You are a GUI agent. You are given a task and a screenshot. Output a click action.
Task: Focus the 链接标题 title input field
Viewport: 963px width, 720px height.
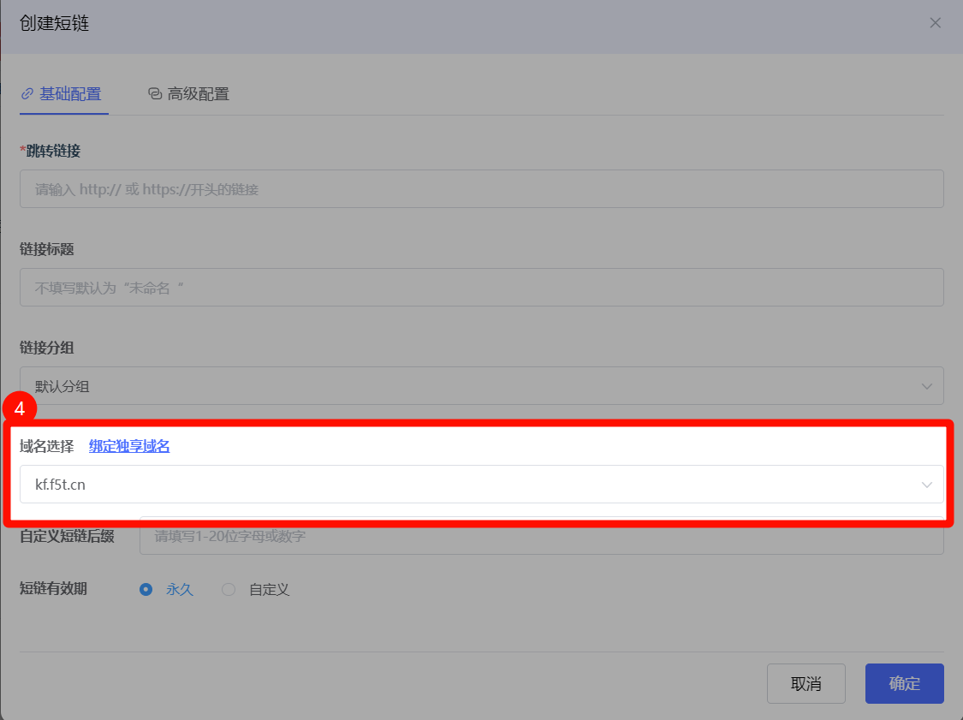[481, 288]
